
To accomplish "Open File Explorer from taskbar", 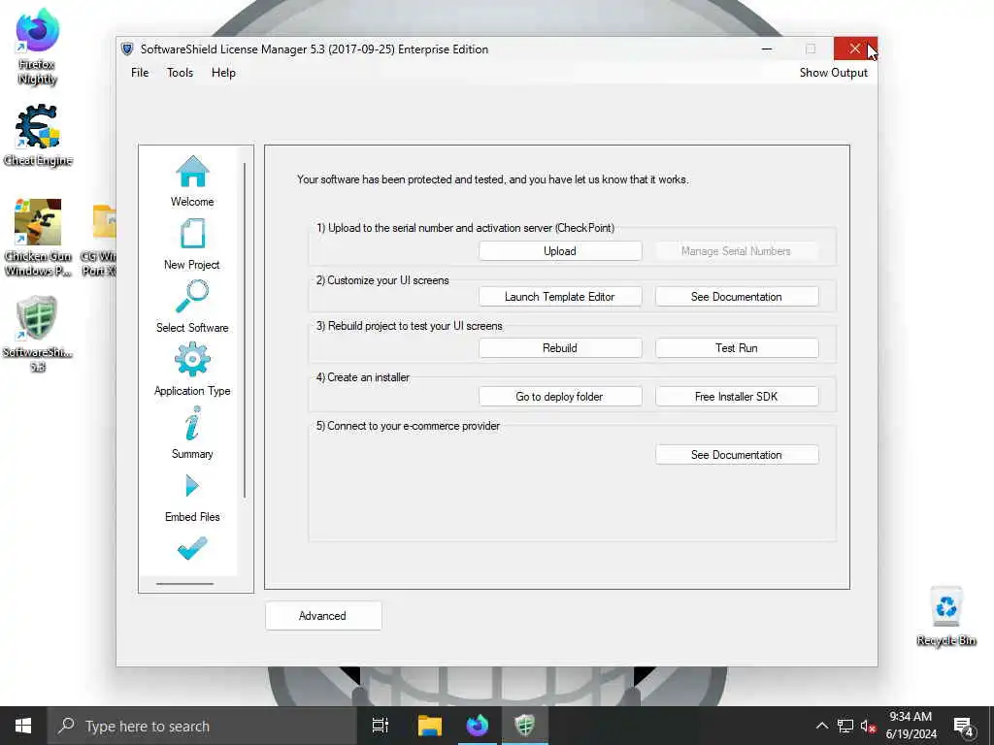I will 430,726.
